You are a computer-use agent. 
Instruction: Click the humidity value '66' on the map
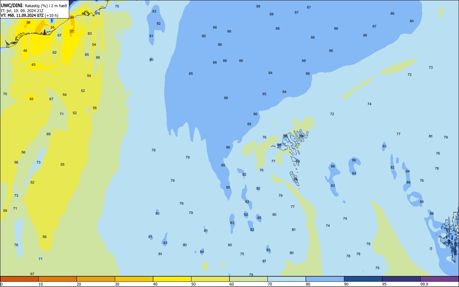[98, 57]
